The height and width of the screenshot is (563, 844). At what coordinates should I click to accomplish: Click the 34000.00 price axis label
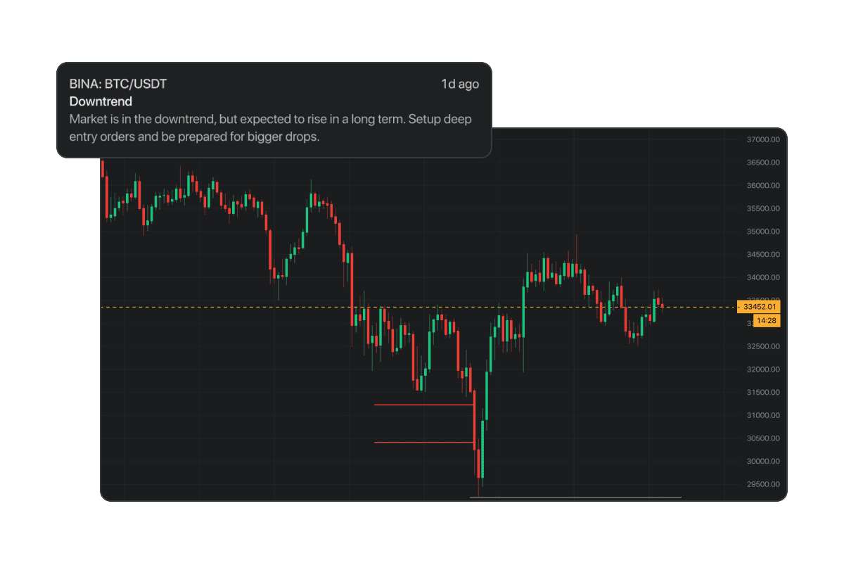tap(762, 277)
